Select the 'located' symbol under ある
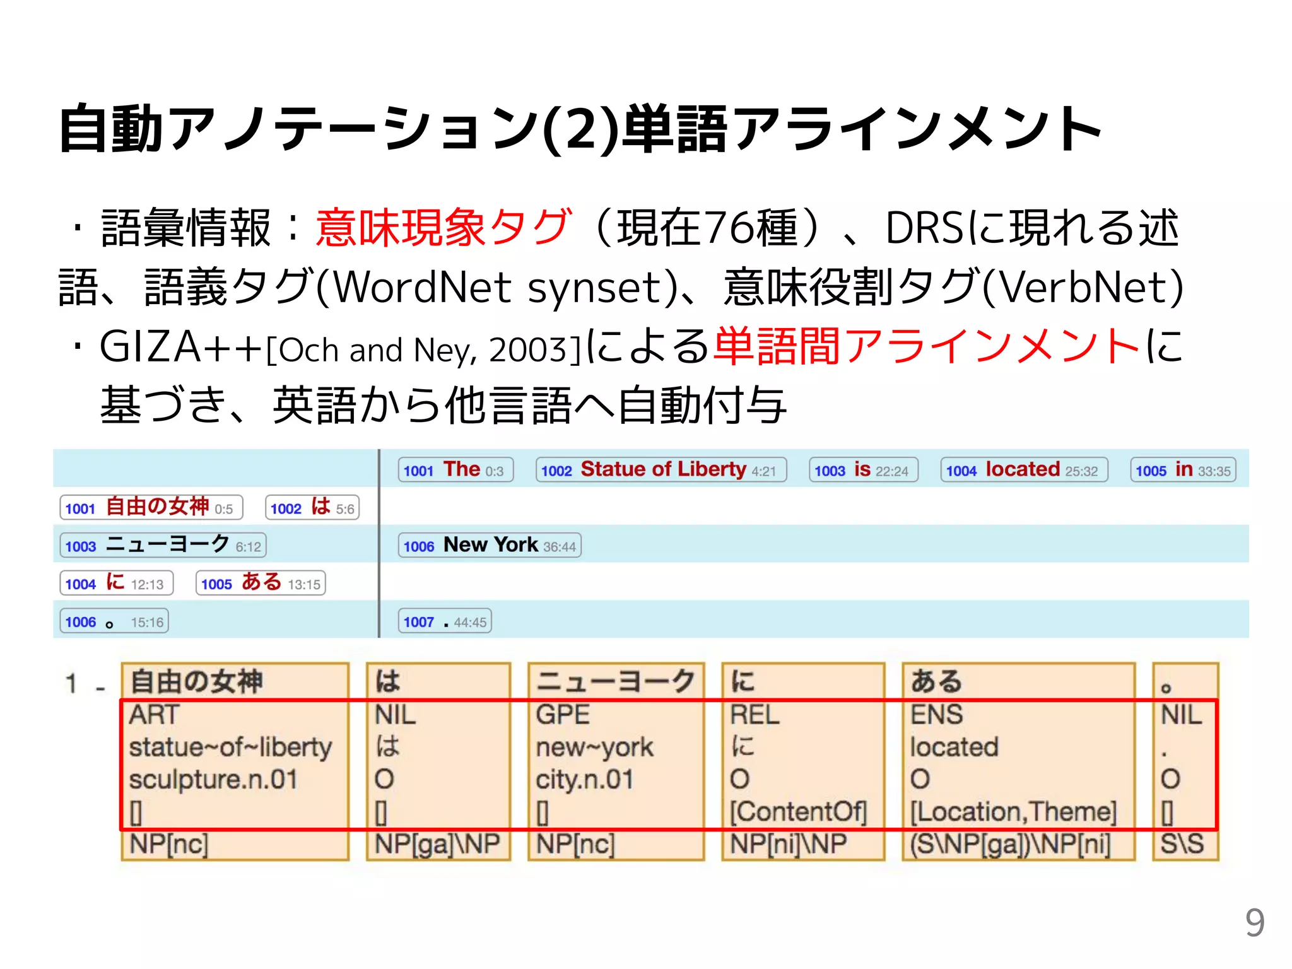Image resolution: width=1292 pixels, height=969 pixels. [954, 747]
